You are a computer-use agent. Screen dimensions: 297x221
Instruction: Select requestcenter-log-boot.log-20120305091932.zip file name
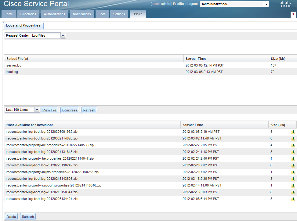(x=42, y=132)
